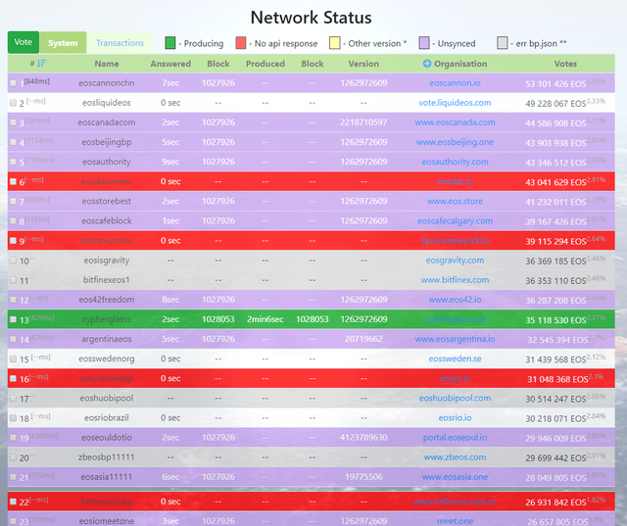Image resolution: width=627 pixels, height=526 pixels.
Task: Open the portal.eoseoul.io link
Action: coord(455,437)
